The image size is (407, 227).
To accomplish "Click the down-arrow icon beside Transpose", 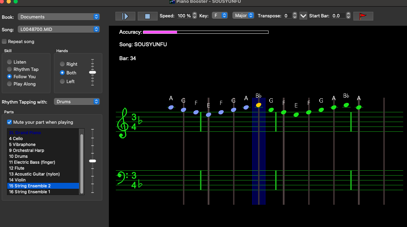I will pyautogui.click(x=303, y=16).
